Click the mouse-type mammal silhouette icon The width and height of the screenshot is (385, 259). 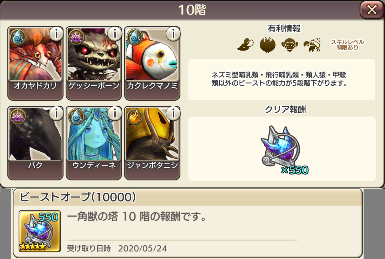[x=245, y=45]
